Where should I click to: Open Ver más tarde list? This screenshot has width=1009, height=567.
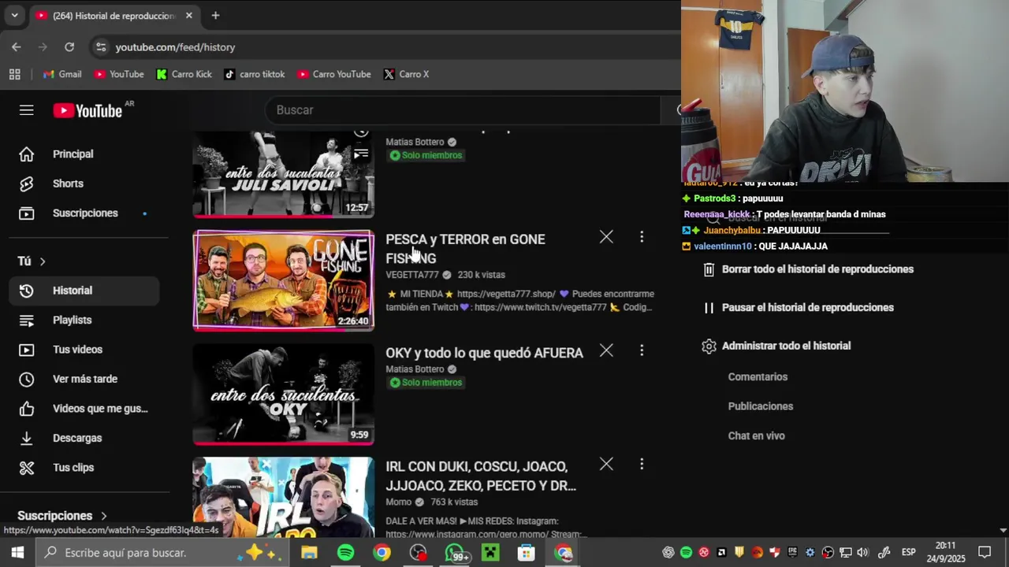(x=84, y=379)
